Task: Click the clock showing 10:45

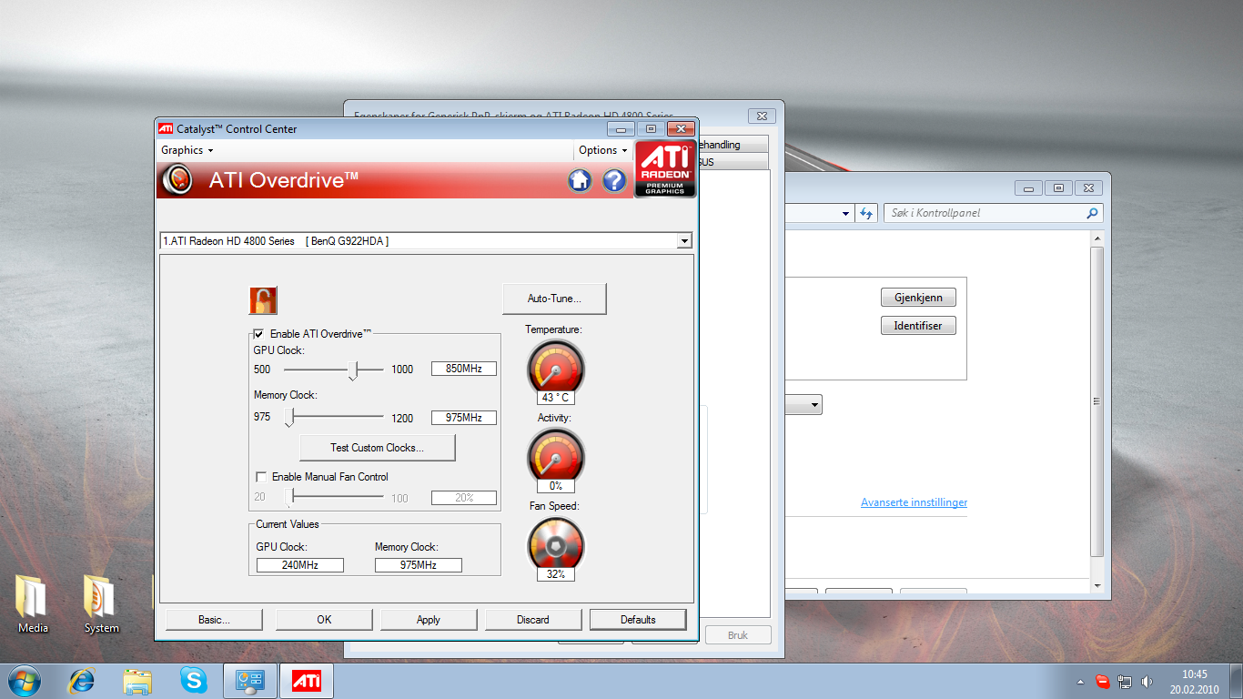Action: click(1194, 674)
